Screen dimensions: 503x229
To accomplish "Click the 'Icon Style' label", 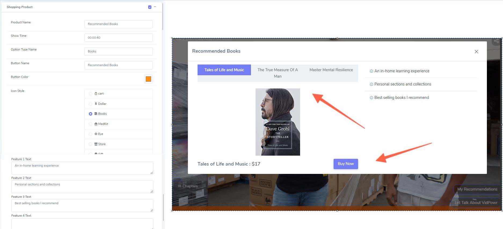I will point(17,91).
